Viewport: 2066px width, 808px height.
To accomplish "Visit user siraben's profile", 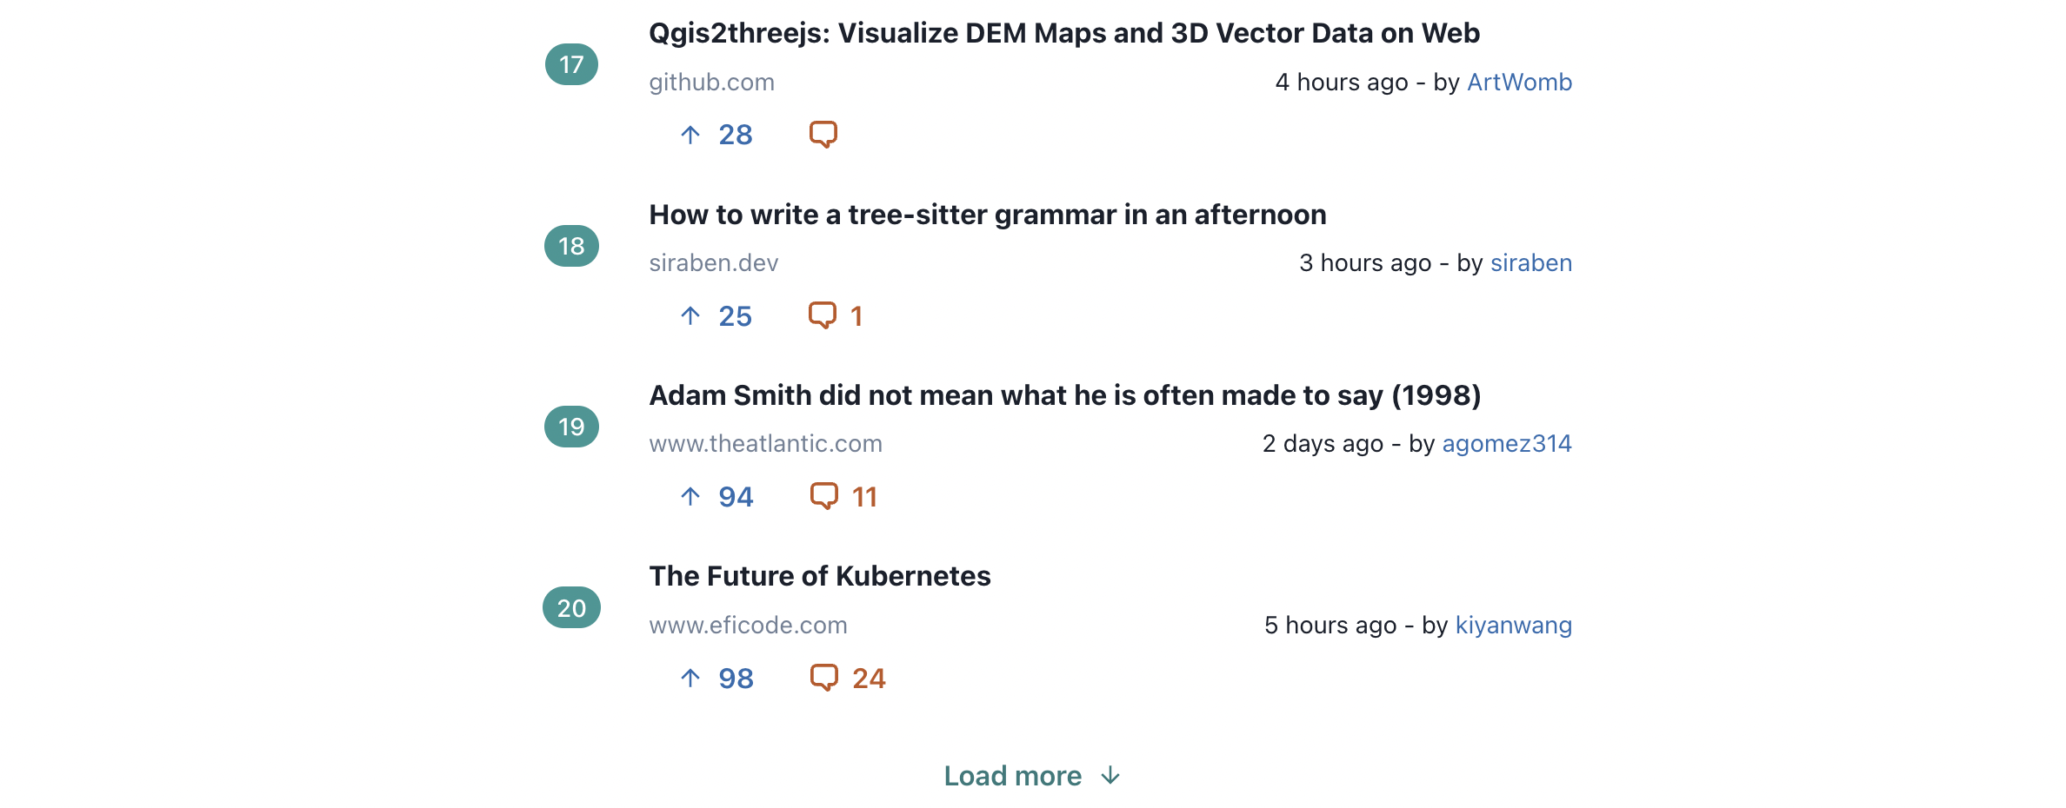I will (1531, 262).
